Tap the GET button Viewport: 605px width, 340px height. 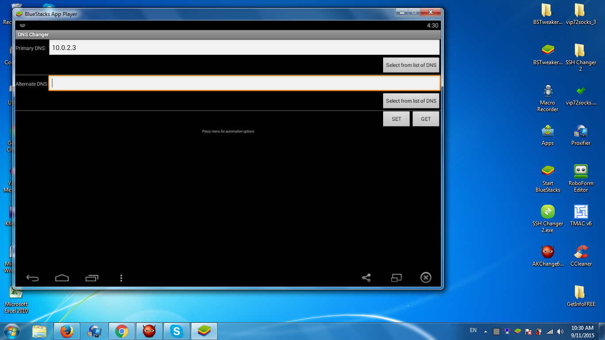pos(426,119)
